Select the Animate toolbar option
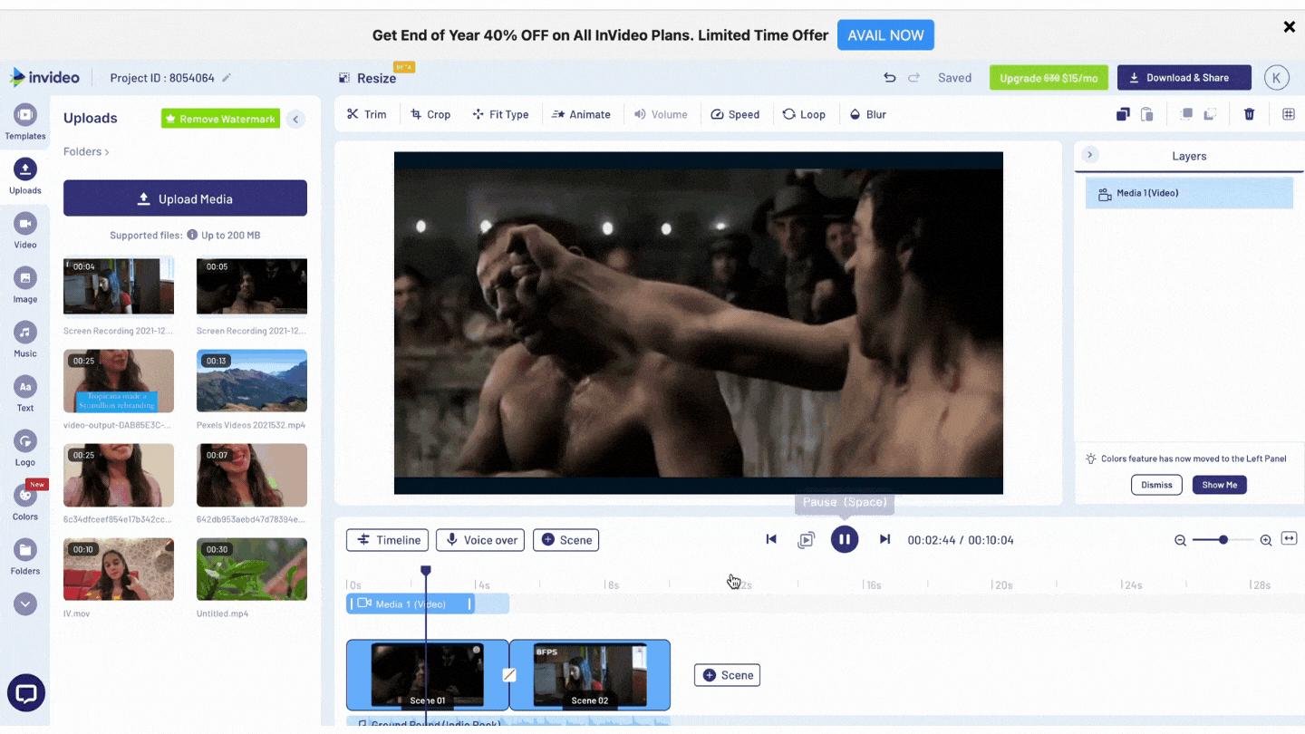The width and height of the screenshot is (1305, 734). pyautogui.click(x=581, y=114)
